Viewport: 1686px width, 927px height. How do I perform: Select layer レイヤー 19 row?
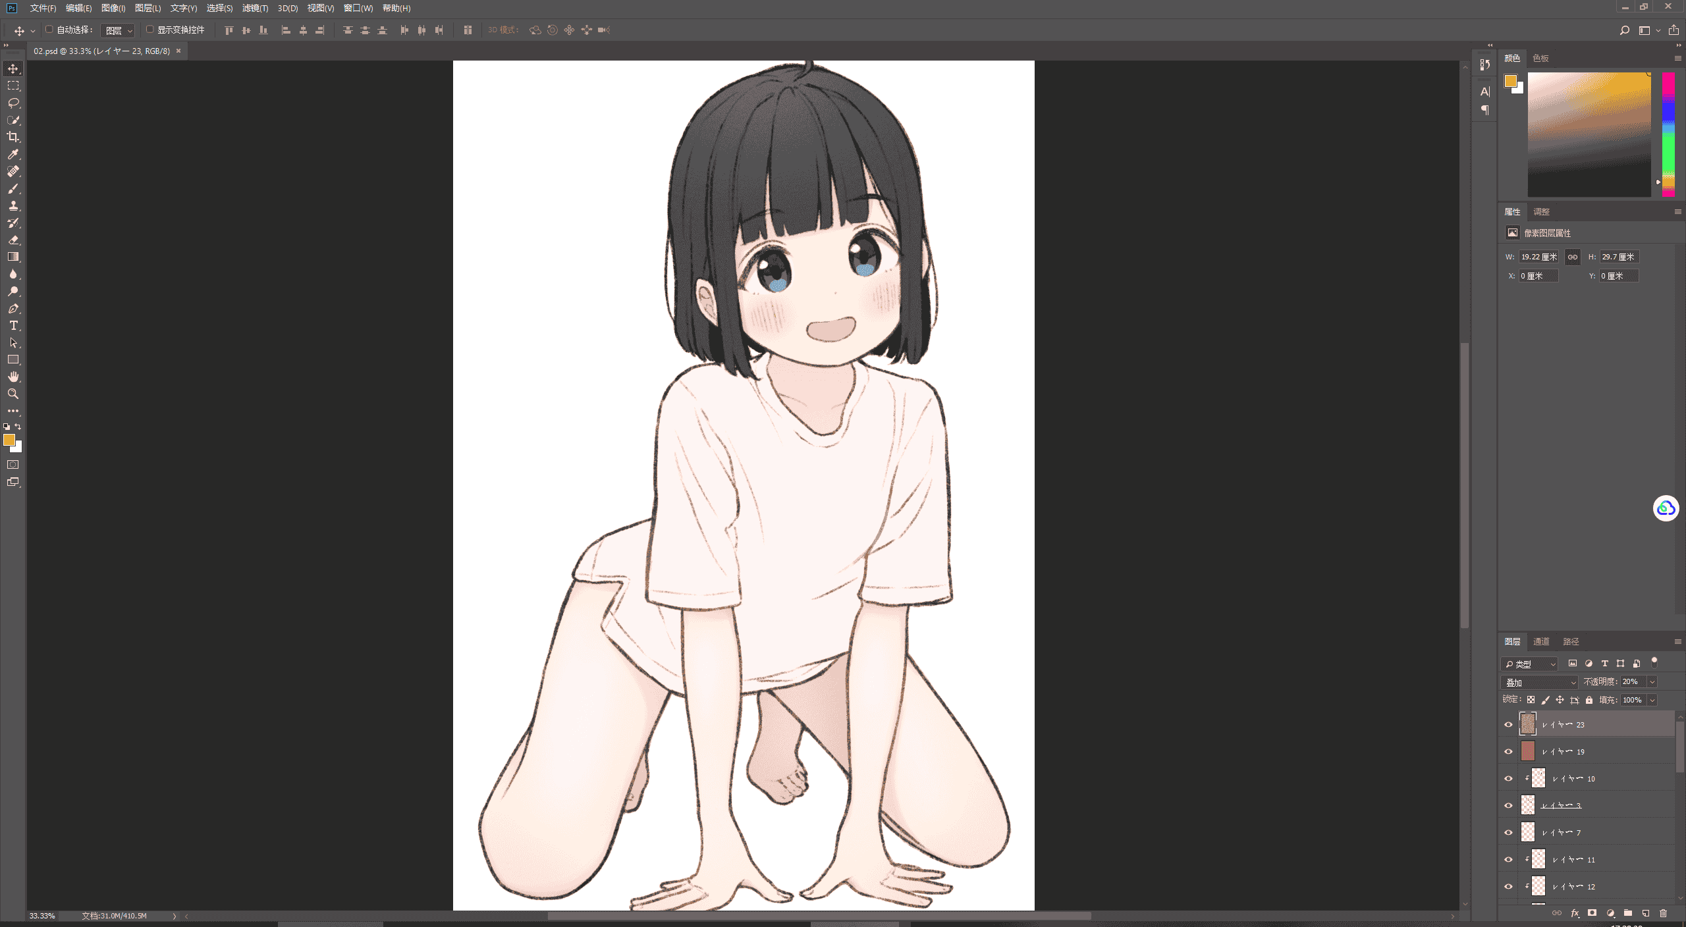coord(1587,751)
